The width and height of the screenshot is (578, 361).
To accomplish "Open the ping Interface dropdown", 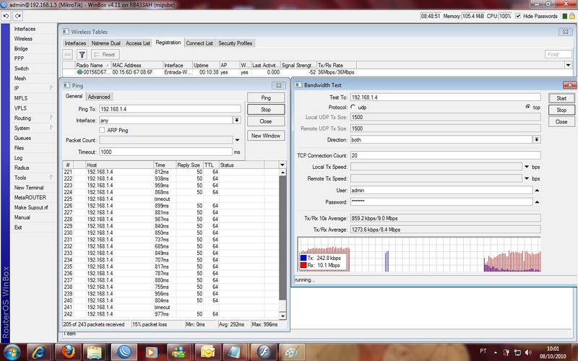I will pos(237,120).
